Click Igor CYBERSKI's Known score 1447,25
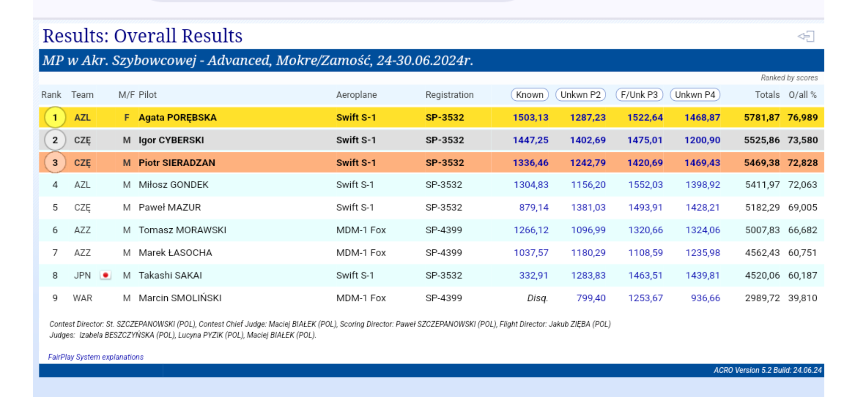This screenshot has height=397, width=852. 530,140
